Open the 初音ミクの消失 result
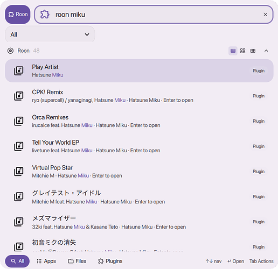The width and height of the screenshot is (278, 269). tap(139, 244)
